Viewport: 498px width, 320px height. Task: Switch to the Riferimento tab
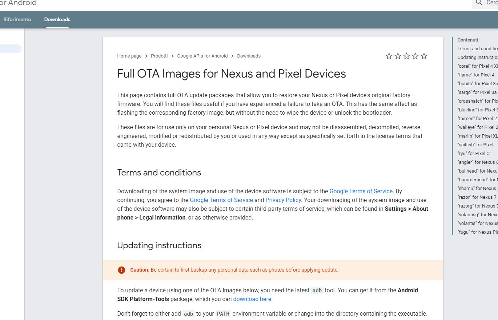[17, 19]
